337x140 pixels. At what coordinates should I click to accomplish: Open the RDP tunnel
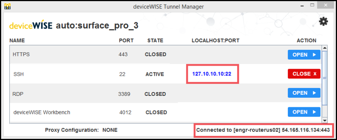click(304, 93)
